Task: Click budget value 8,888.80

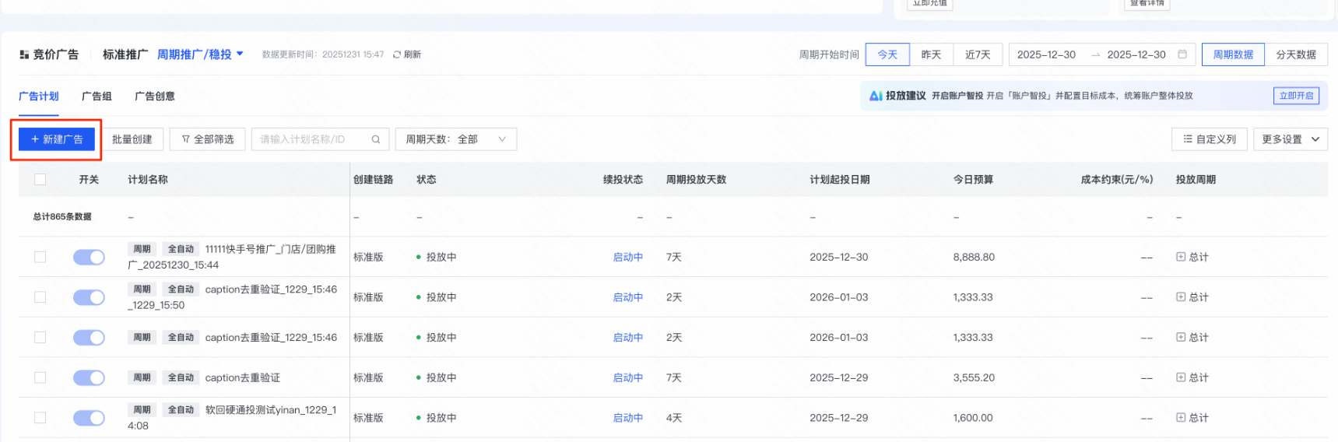Action: (x=974, y=257)
